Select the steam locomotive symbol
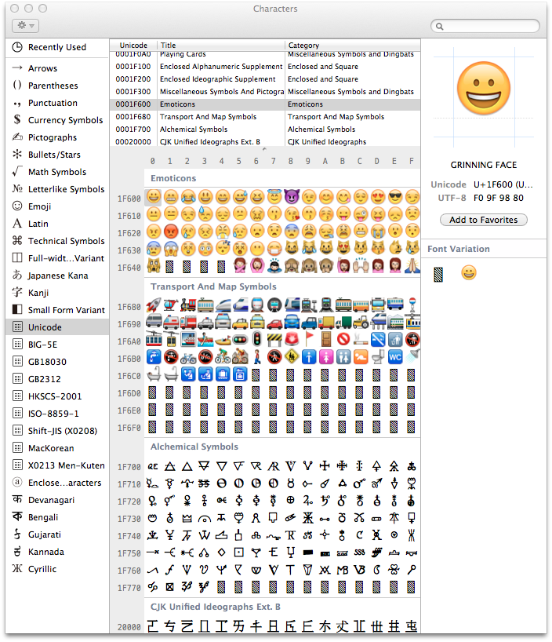This screenshot has width=552, height=642. [x=188, y=305]
